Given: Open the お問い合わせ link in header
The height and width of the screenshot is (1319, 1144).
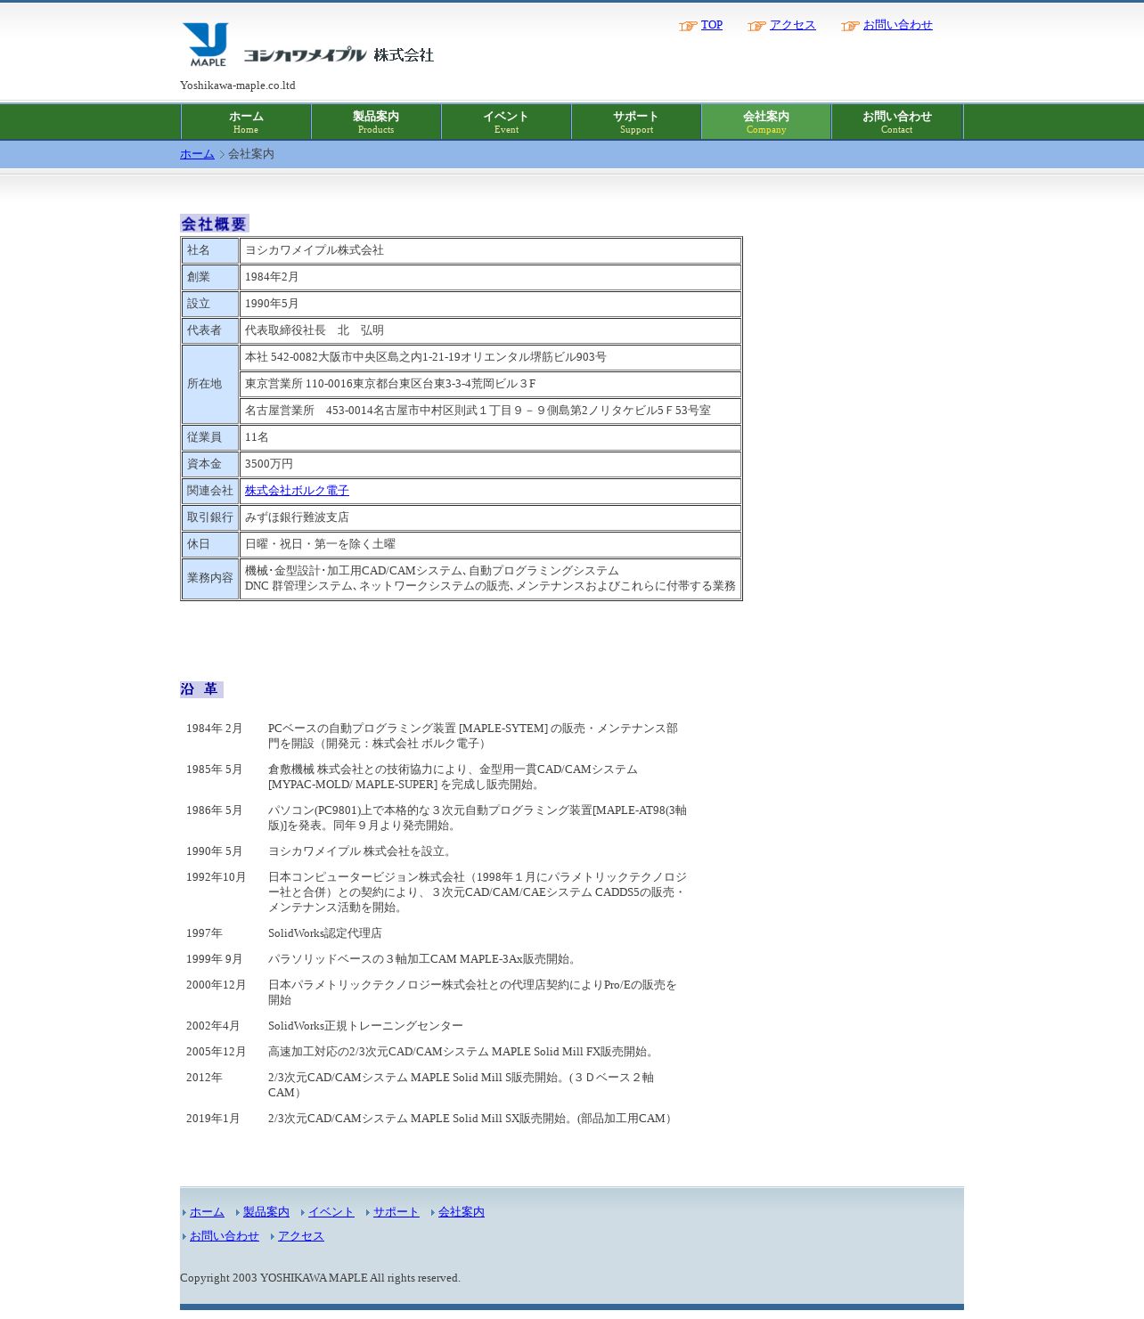Looking at the screenshot, I should [x=898, y=25].
